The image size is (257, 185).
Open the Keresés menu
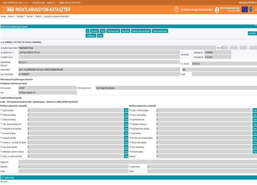[x=3, y=16]
